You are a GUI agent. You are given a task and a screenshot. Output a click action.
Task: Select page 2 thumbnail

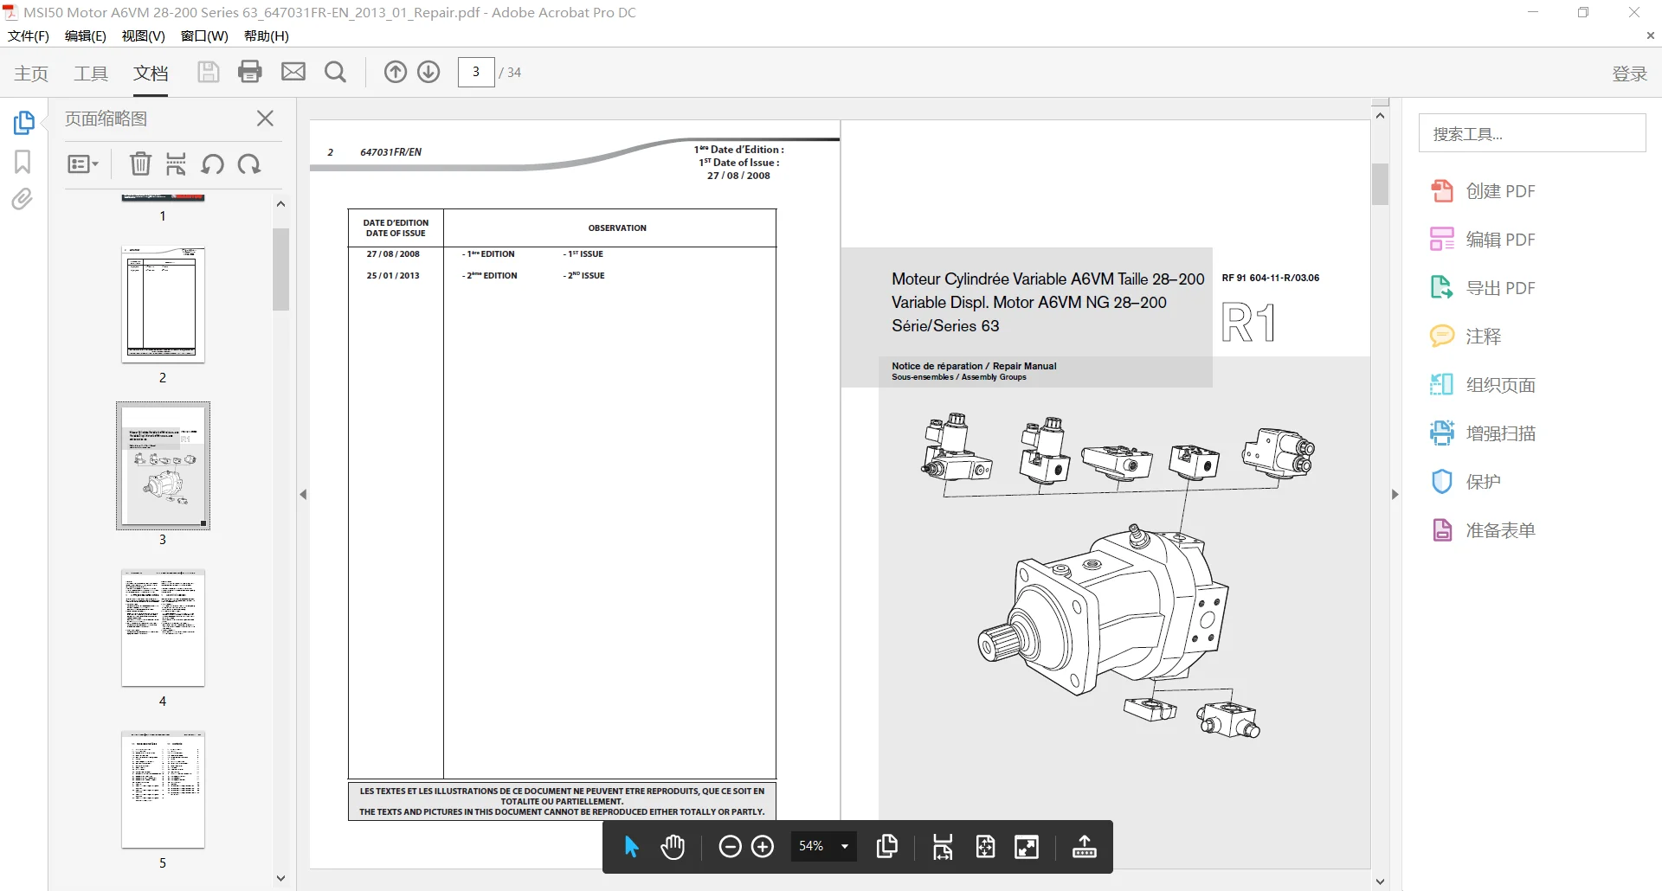pos(163,304)
